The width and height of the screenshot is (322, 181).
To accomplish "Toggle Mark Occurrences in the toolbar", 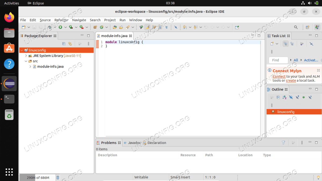I will click(147, 27).
